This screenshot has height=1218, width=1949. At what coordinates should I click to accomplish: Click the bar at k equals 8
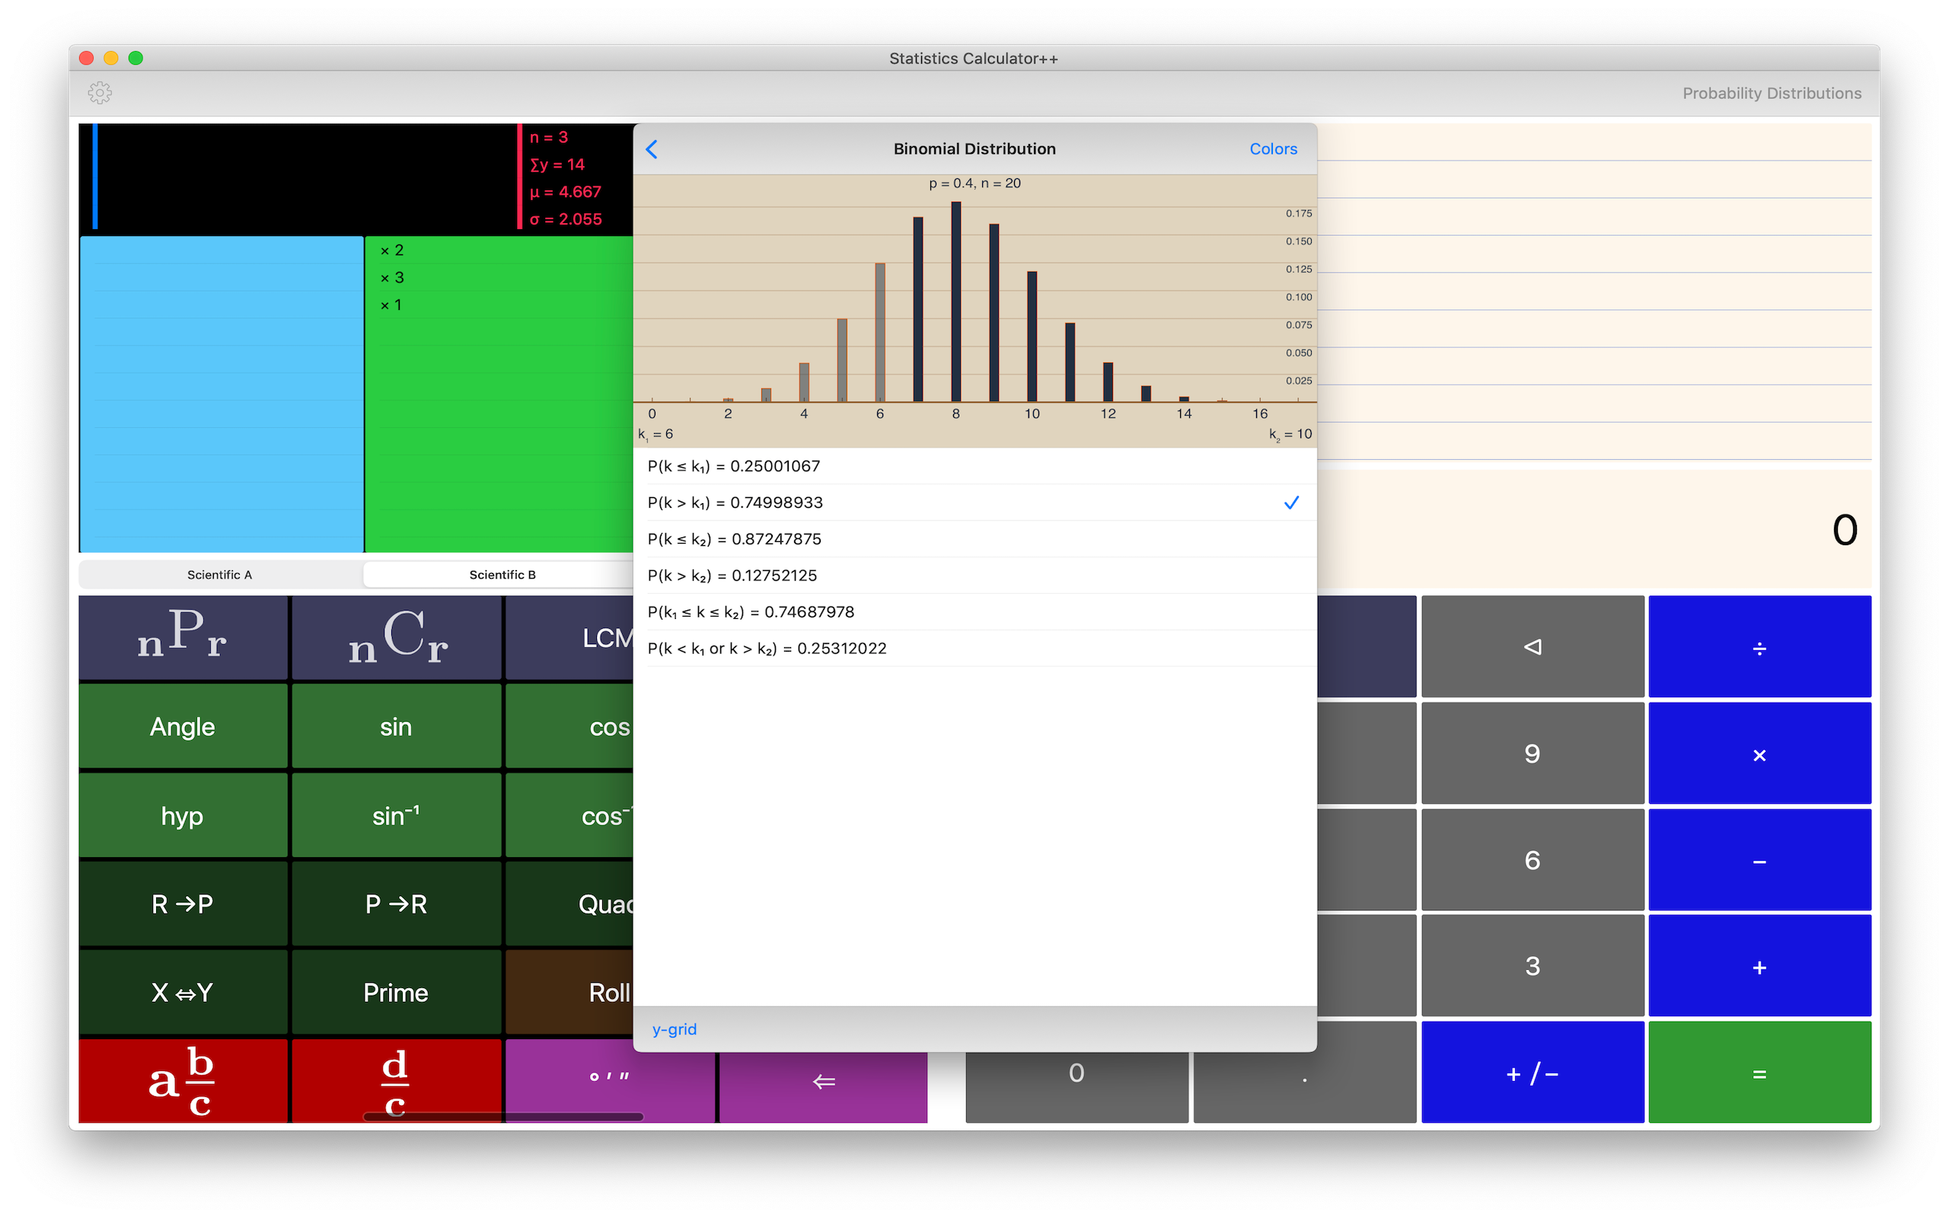pos(956,302)
